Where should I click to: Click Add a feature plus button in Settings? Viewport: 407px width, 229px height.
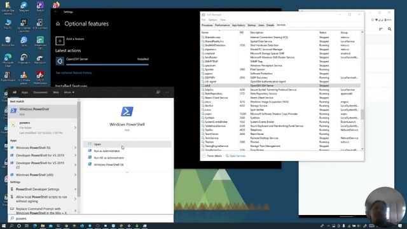60,41
